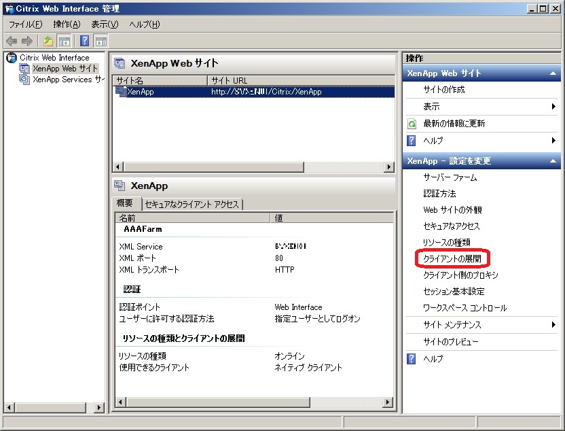565x431 pixels.
Task: Click the Forward arrow toolbar icon
Action: (x=27, y=41)
